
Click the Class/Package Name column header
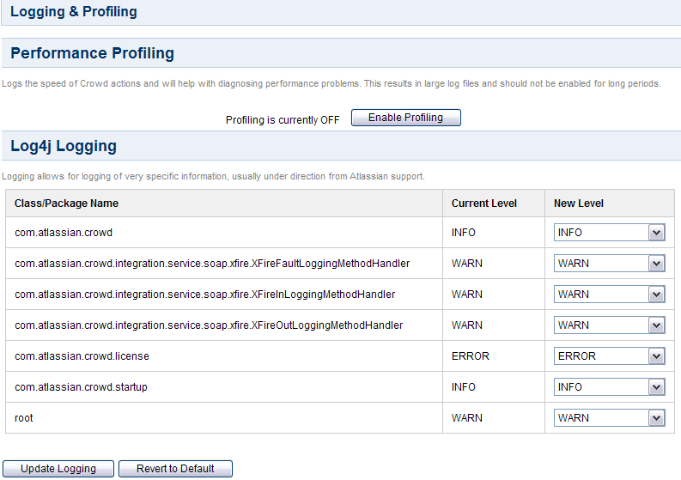coord(66,204)
